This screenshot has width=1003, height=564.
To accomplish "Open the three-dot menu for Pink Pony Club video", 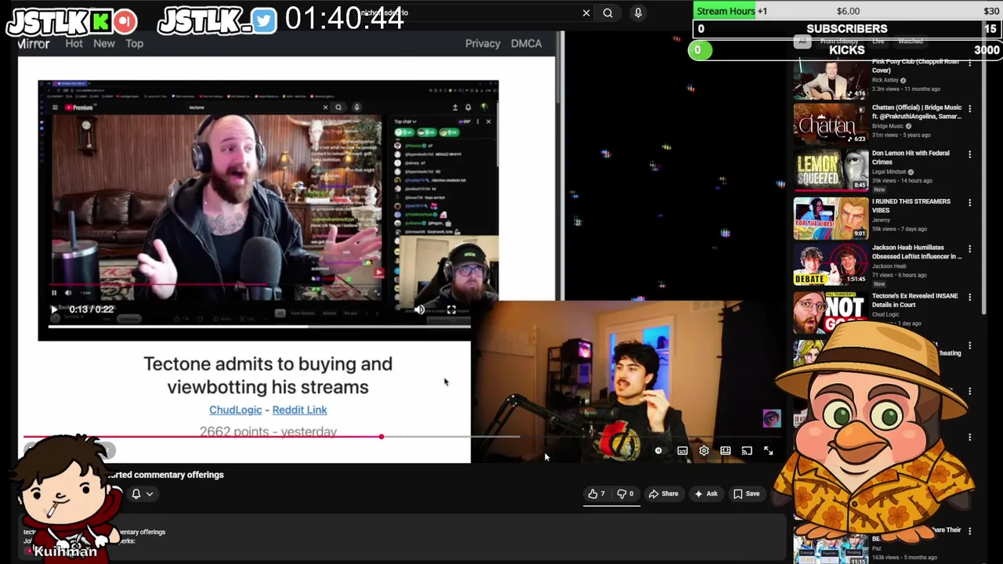I will (x=970, y=63).
